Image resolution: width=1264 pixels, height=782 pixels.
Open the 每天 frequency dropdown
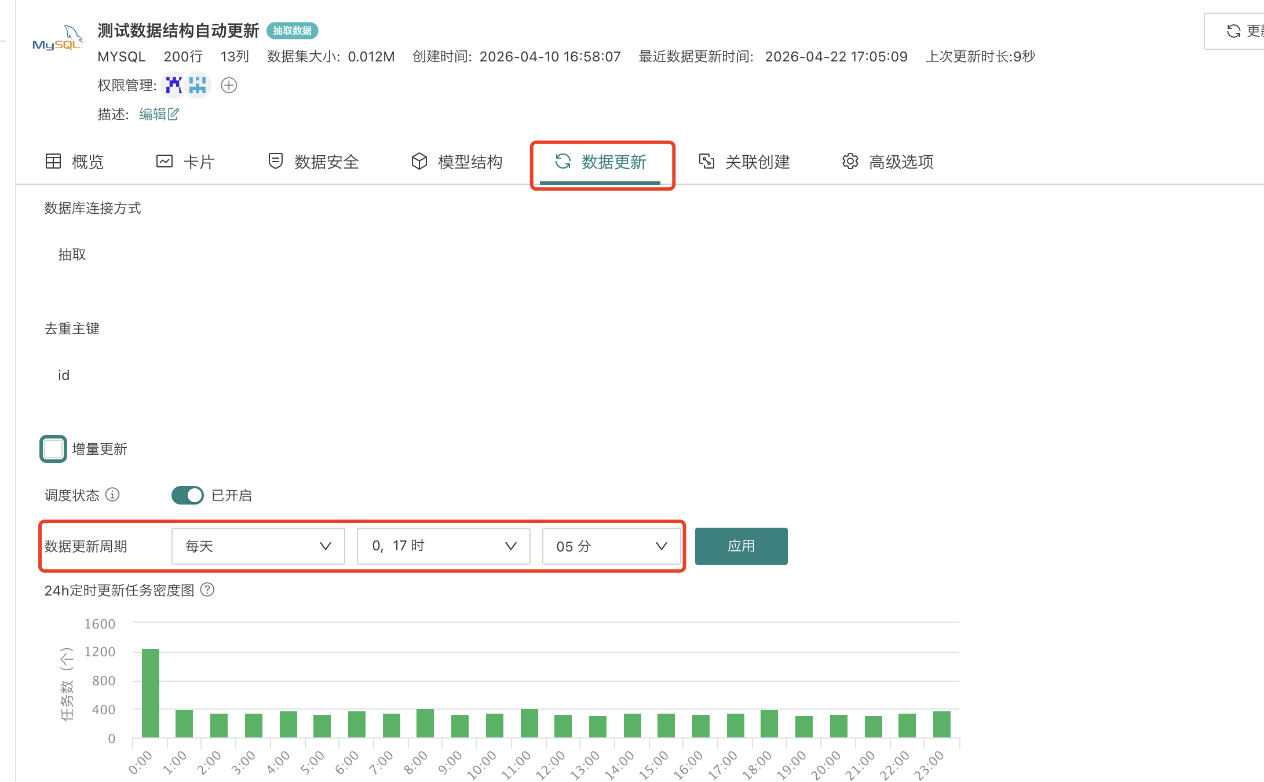click(x=258, y=546)
